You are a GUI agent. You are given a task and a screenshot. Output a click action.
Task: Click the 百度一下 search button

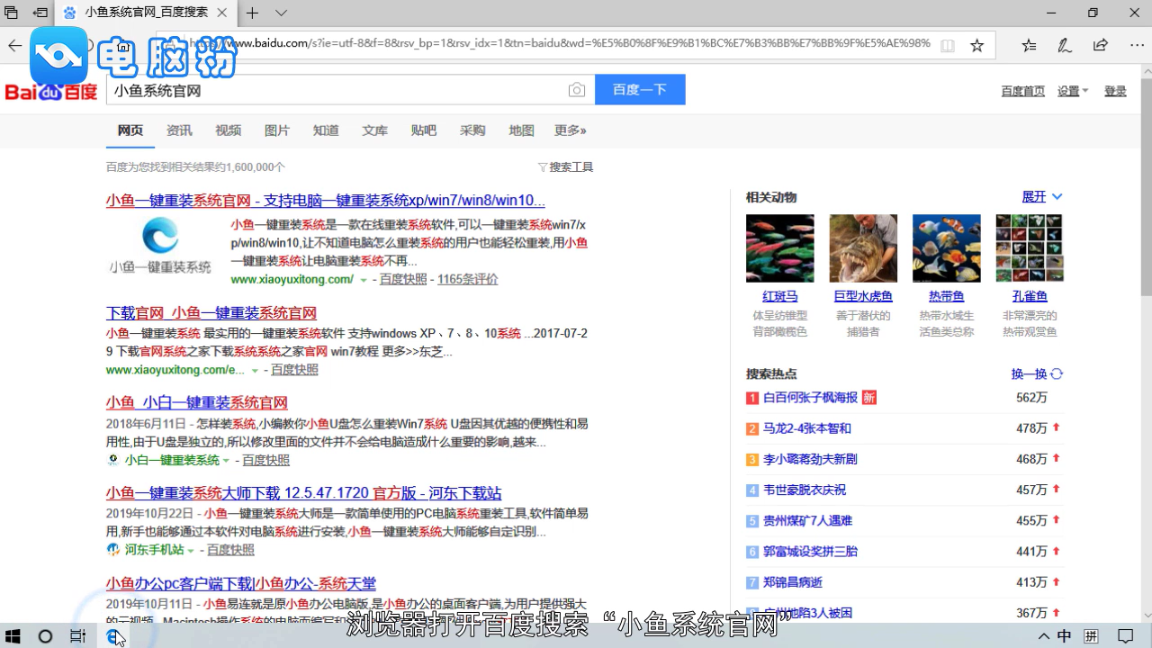640,89
